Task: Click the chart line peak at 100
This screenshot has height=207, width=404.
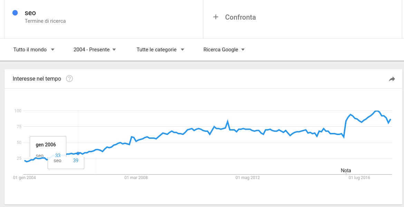Action: pos(376,111)
